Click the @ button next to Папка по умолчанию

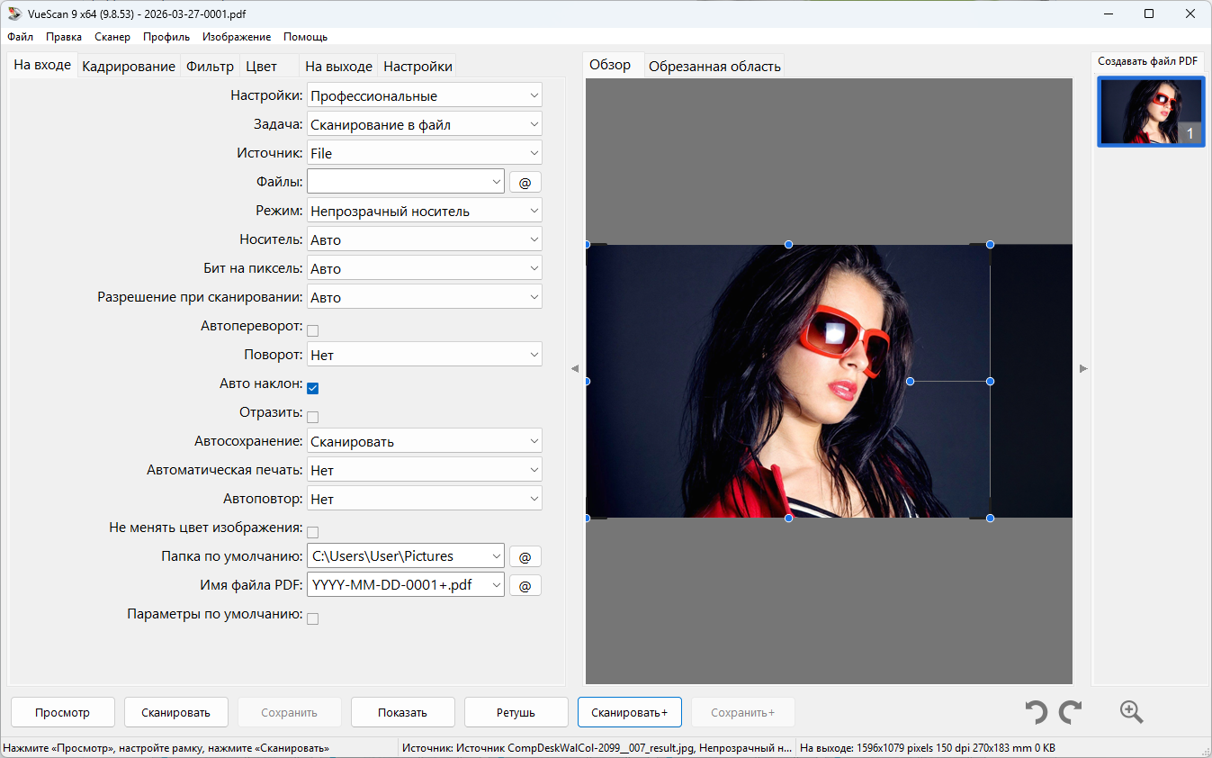[525, 556]
